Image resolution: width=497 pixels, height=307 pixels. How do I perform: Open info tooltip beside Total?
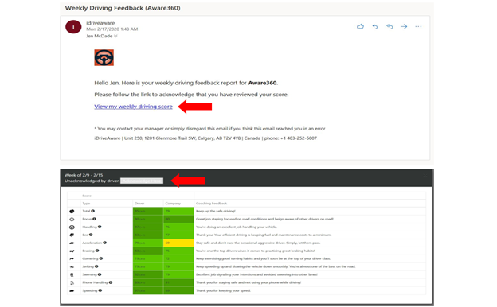coord(93,211)
